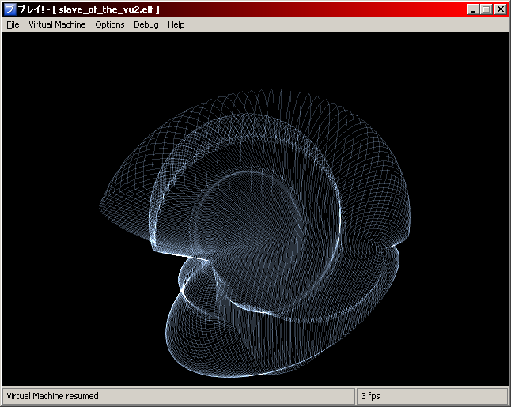Maximize the emulator window
This screenshot has width=511, height=407.
pyautogui.click(x=486, y=9)
